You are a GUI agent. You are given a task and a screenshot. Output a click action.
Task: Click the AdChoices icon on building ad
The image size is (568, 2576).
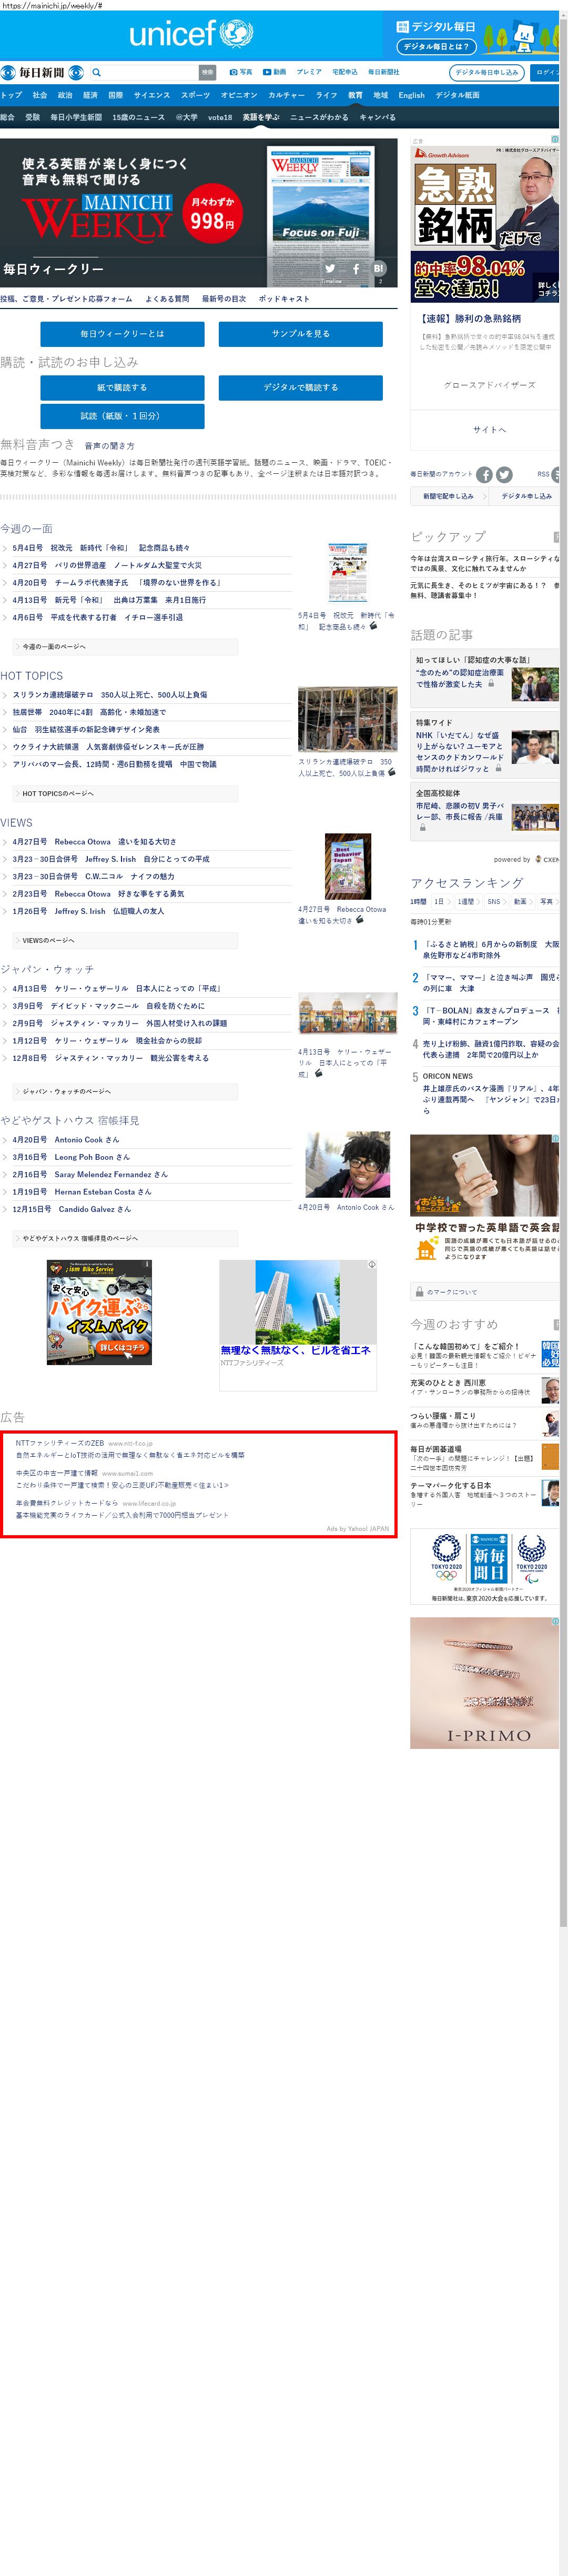[372, 1265]
